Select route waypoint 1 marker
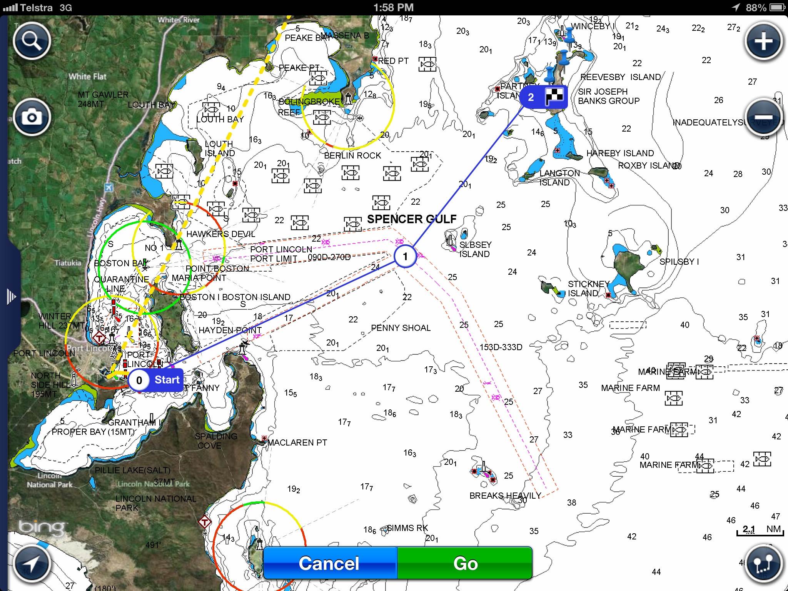This screenshot has width=788, height=591. (405, 257)
